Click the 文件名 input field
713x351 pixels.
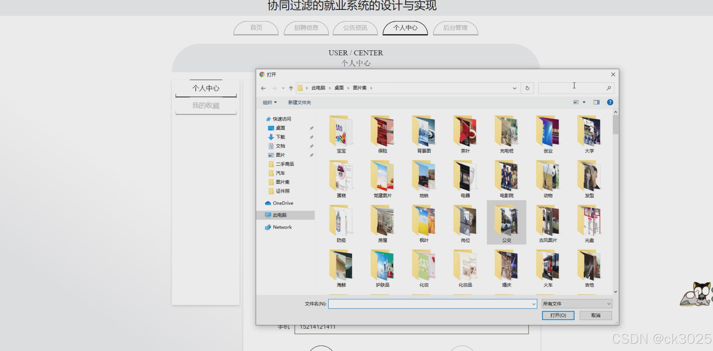click(429, 304)
